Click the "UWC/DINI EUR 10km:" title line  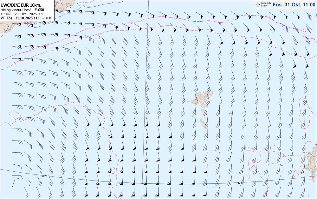tap(21, 5)
